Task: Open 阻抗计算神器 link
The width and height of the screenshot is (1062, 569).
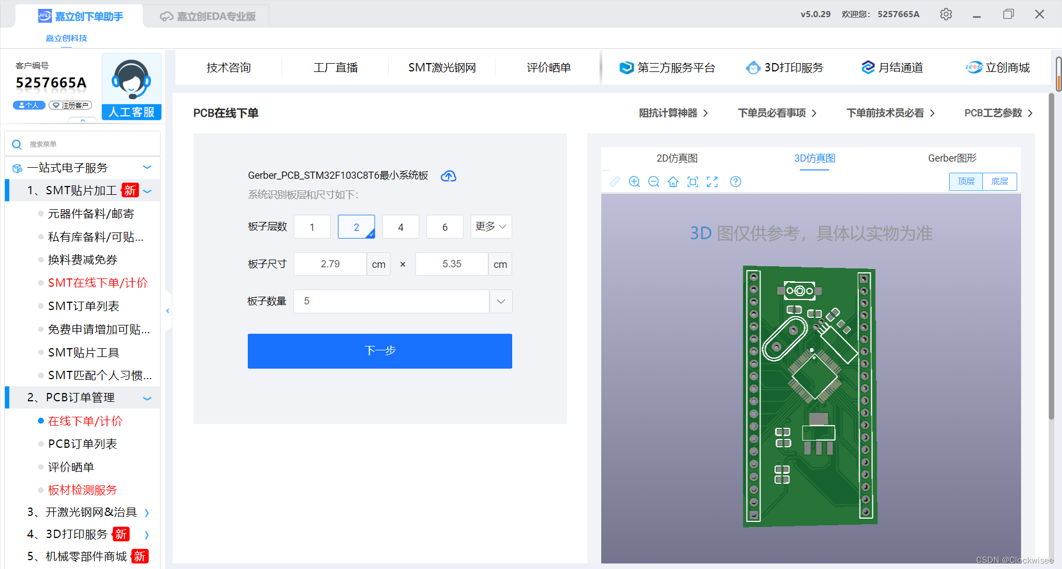Action: 673,113
